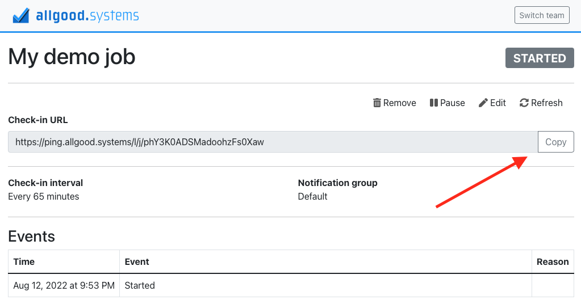Select the Aug 12, 2022 event time cell

pos(64,285)
